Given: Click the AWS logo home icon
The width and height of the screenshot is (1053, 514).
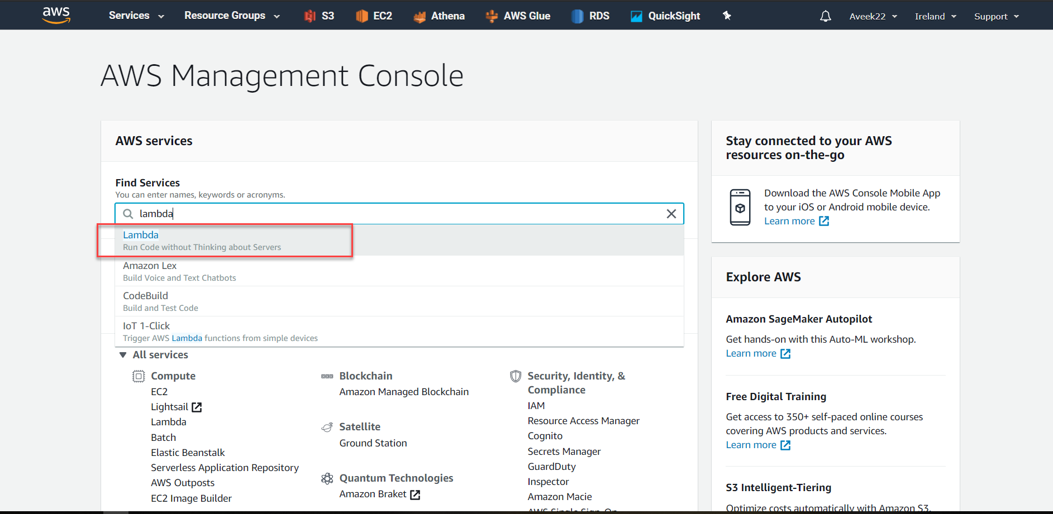Looking at the screenshot, I should pos(56,15).
